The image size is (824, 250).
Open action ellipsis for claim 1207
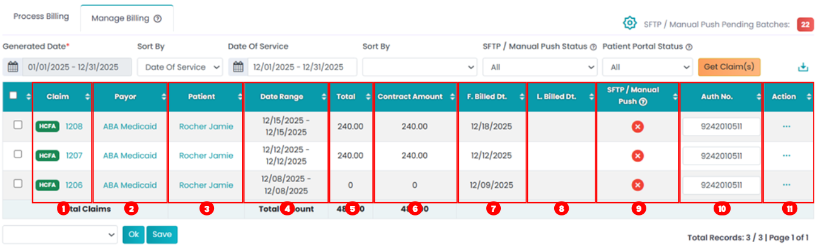(786, 156)
